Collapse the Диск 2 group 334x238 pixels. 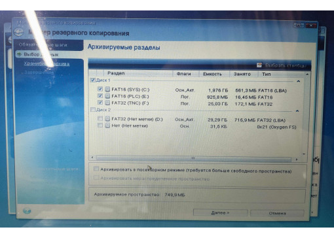297,111
